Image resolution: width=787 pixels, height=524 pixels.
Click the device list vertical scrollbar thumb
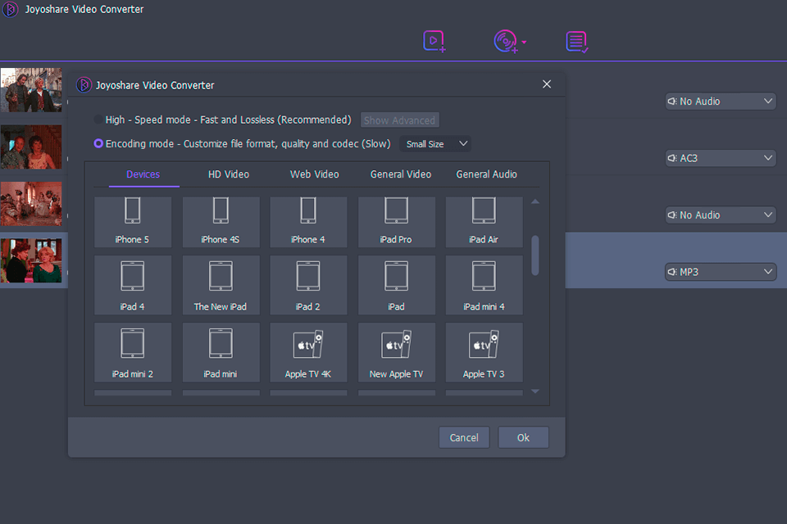535,255
